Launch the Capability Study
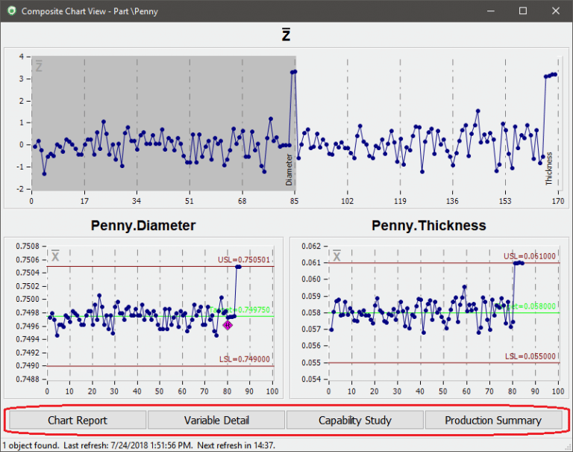 click(355, 420)
